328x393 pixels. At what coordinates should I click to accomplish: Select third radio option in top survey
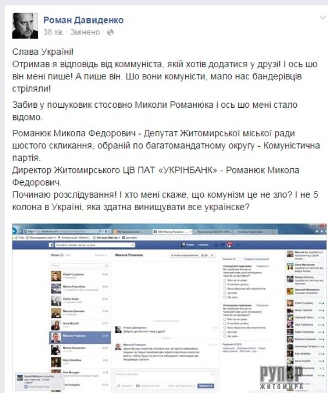pos(225,289)
